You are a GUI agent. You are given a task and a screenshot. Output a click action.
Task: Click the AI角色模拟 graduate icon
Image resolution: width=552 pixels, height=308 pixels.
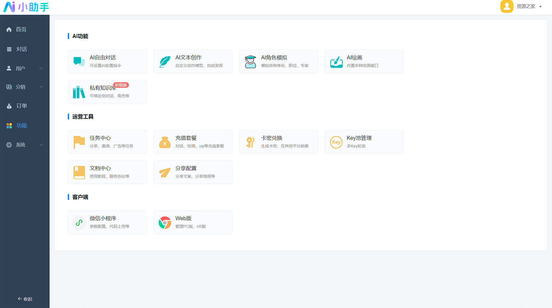click(x=250, y=62)
